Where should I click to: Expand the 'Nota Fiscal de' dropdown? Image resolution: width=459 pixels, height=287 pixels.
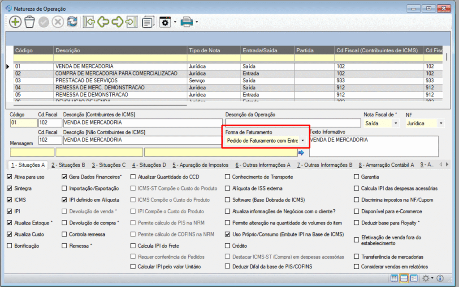click(395, 123)
